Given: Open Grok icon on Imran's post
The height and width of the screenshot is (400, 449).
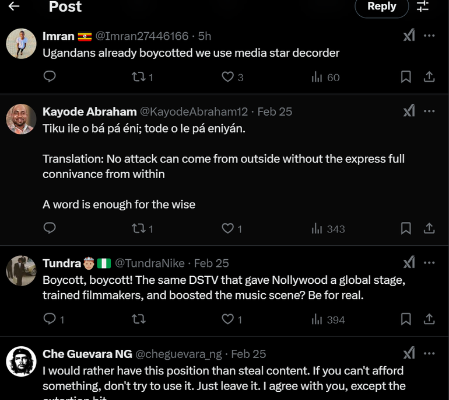Looking at the screenshot, I should [409, 36].
